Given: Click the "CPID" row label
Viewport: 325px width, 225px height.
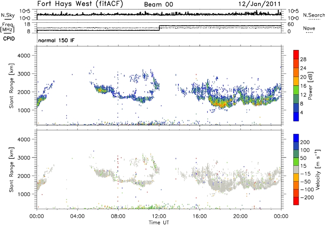Looking at the screenshot, I should [9, 39].
